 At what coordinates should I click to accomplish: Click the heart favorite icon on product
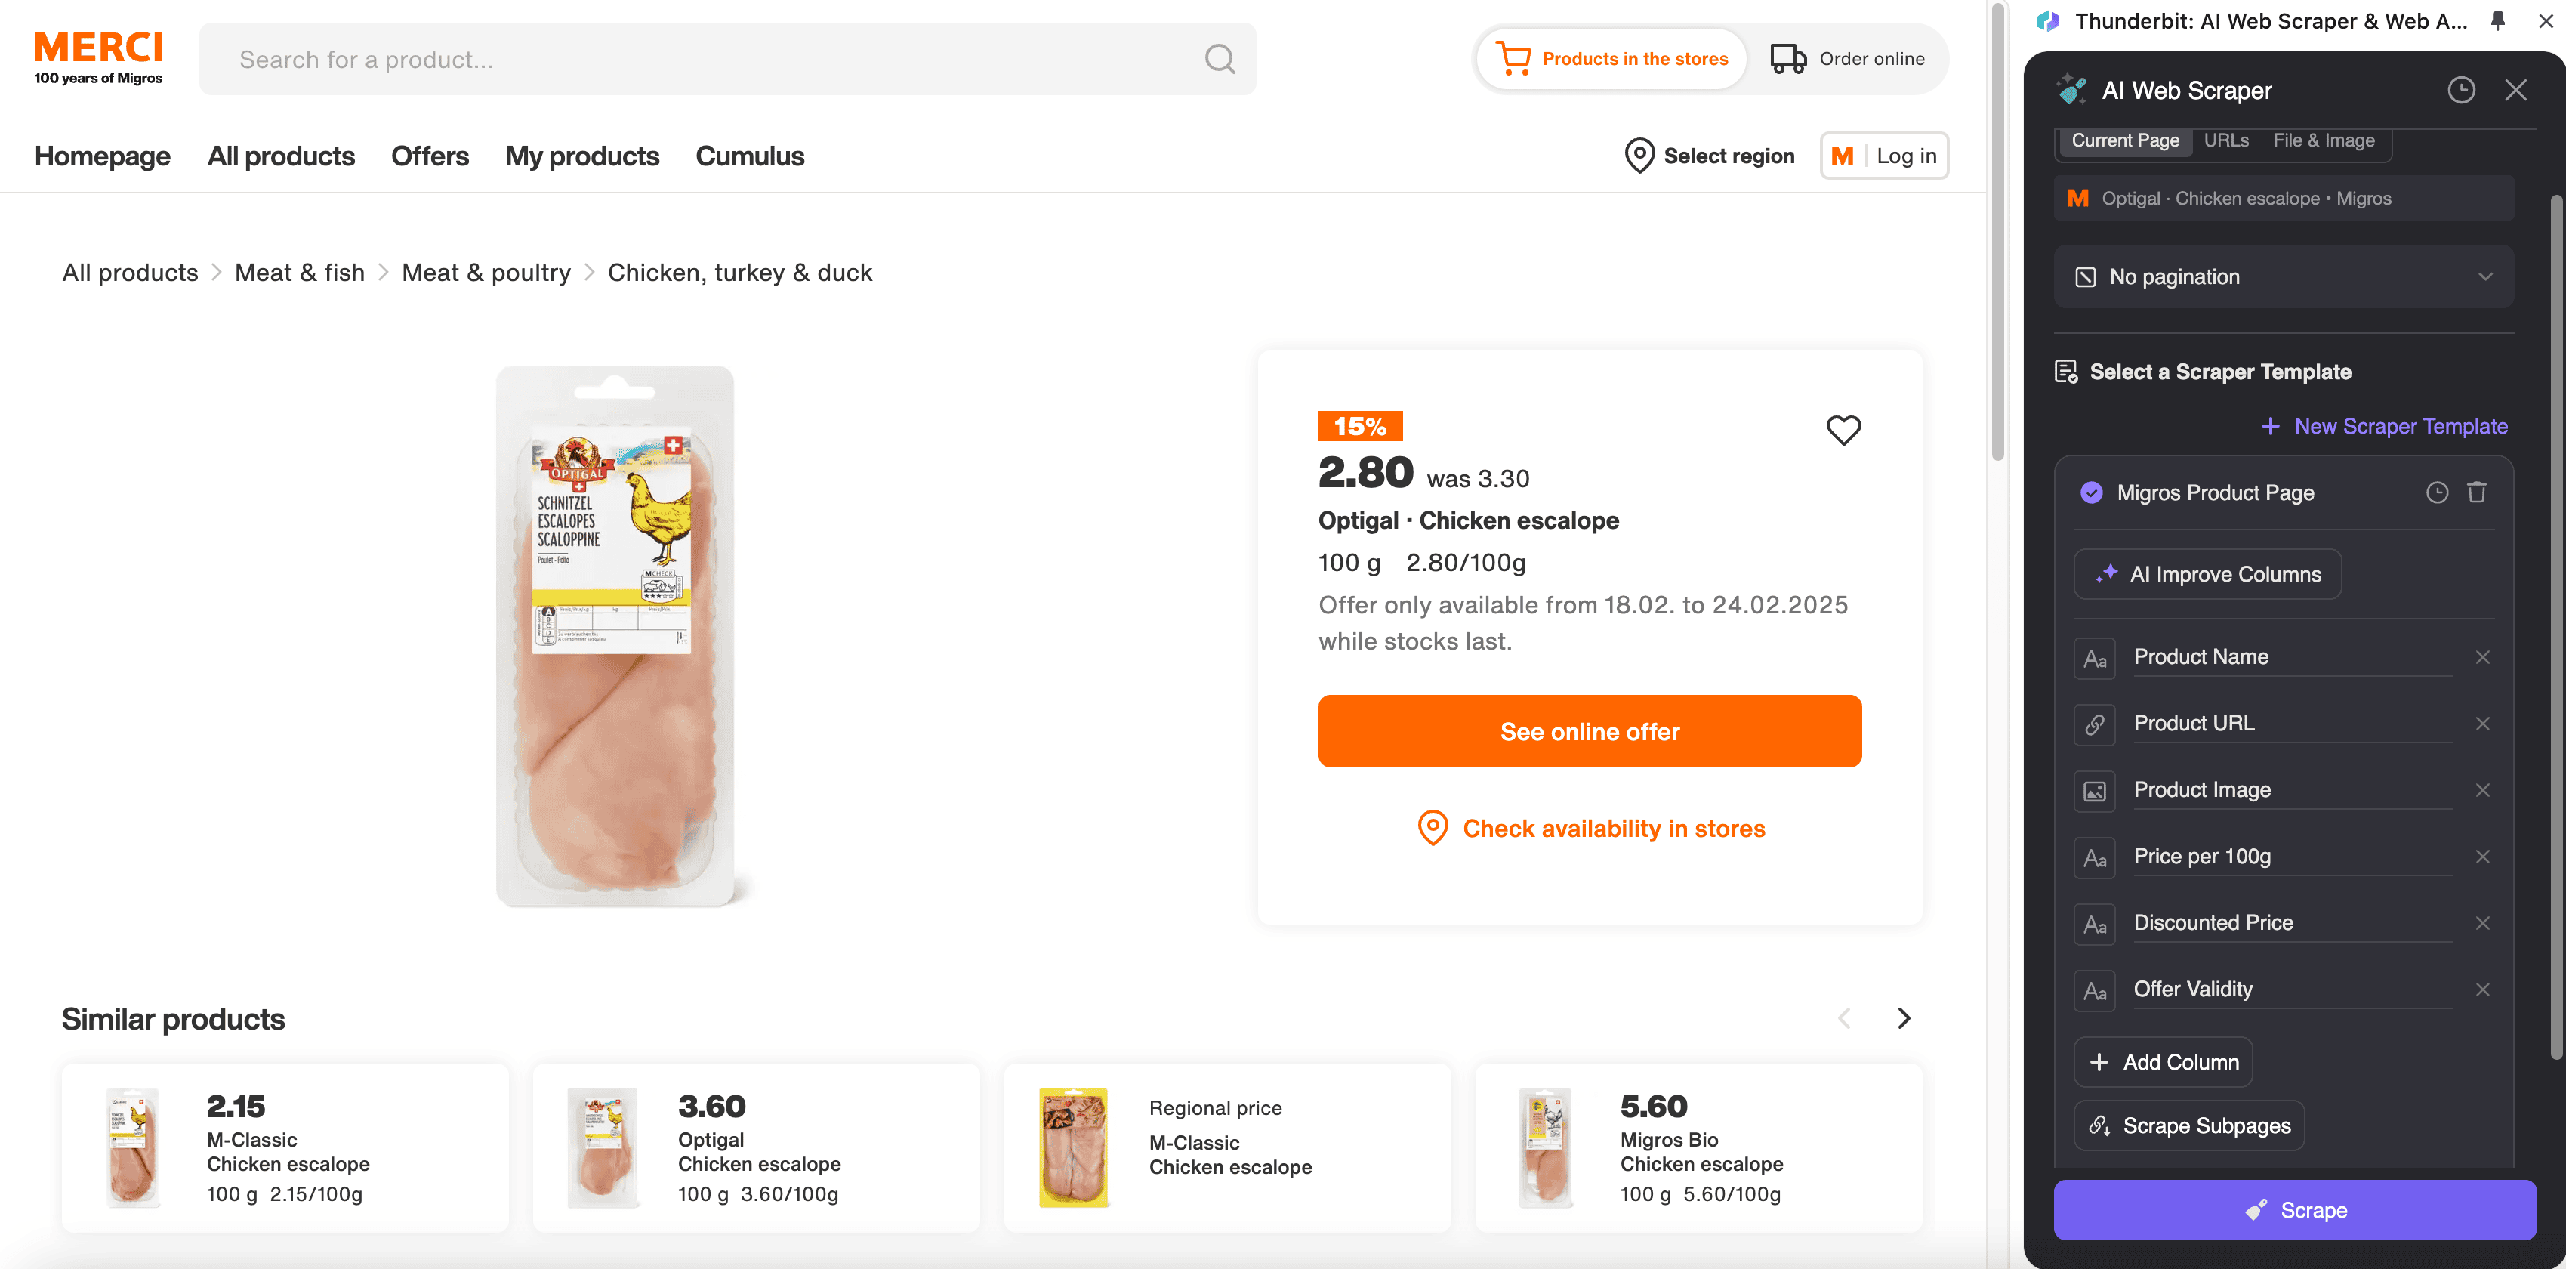[1843, 431]
